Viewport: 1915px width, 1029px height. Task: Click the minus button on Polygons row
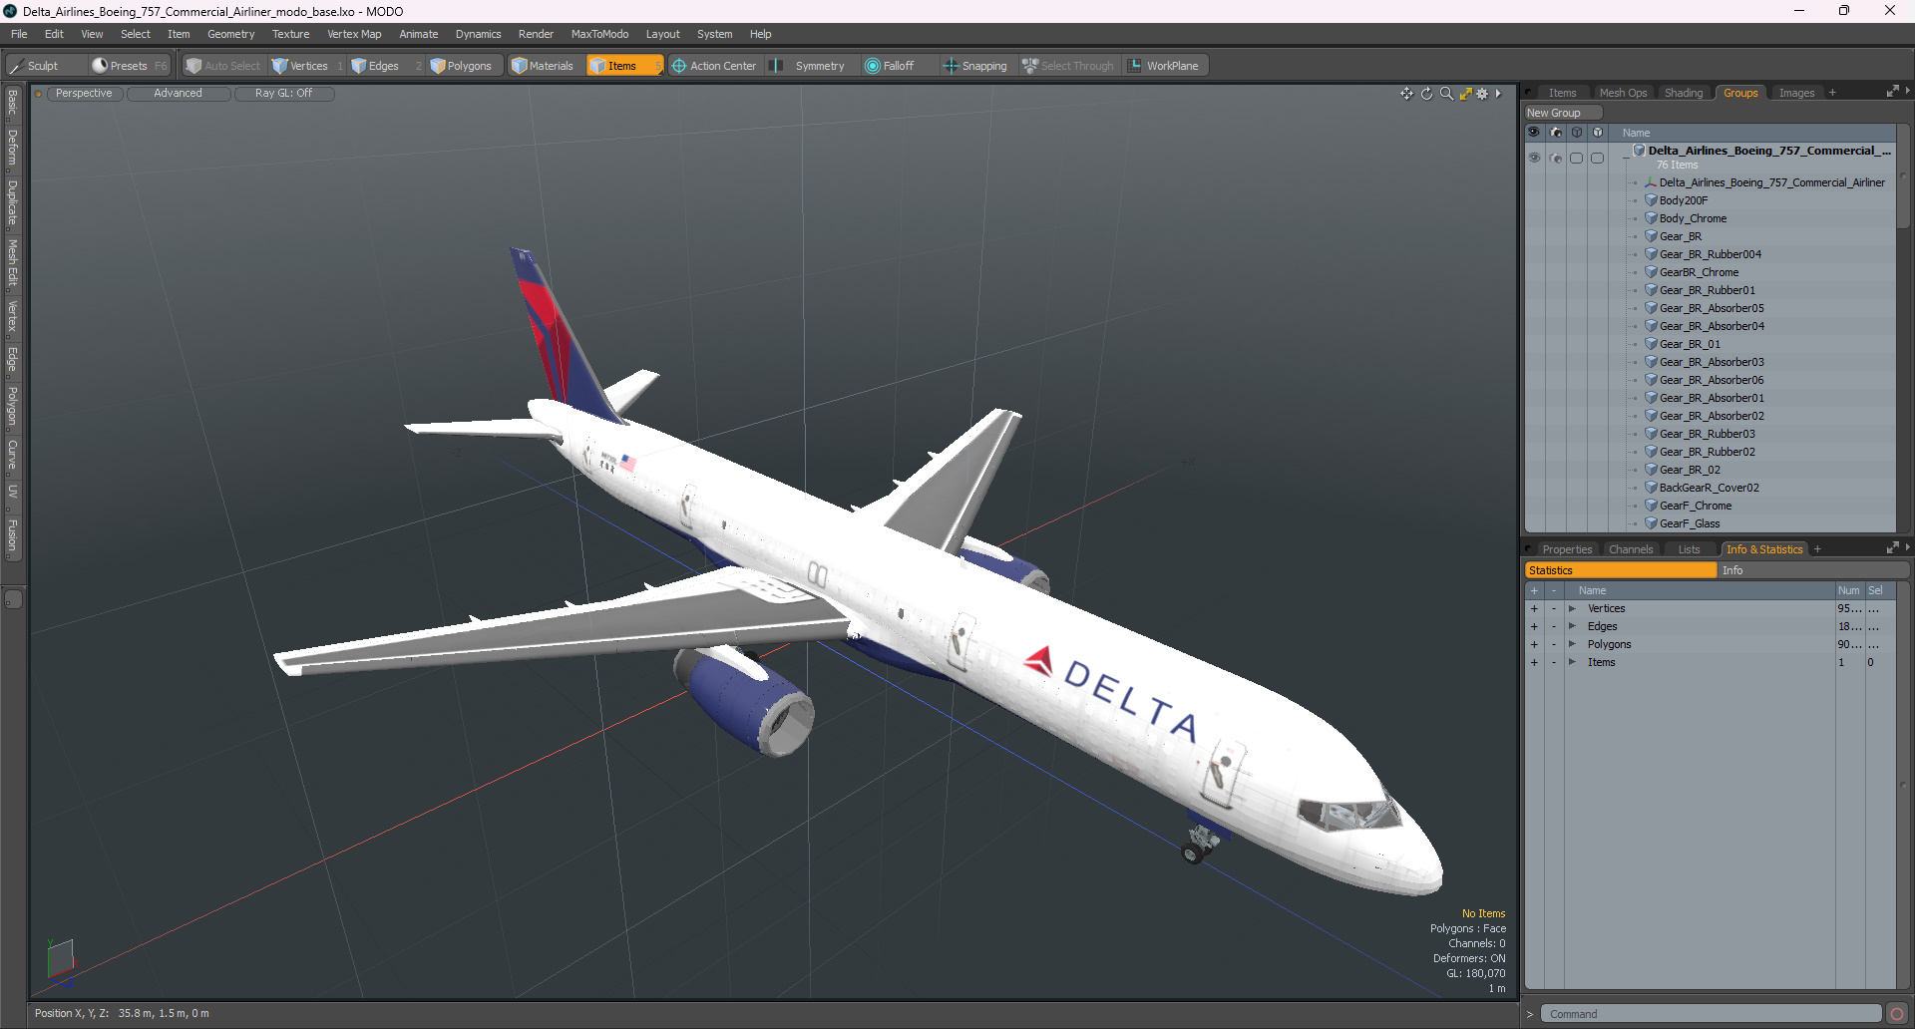tap(1554, 644)
